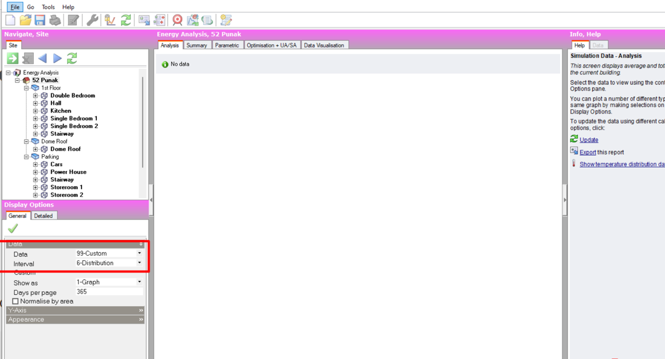Create a new file from the toolbar
This screenshot has width=665, height=359.
tap(10, 20)
